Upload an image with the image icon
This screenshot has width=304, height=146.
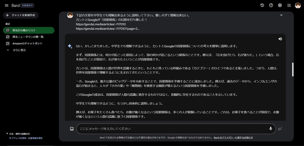coord(72,129)
